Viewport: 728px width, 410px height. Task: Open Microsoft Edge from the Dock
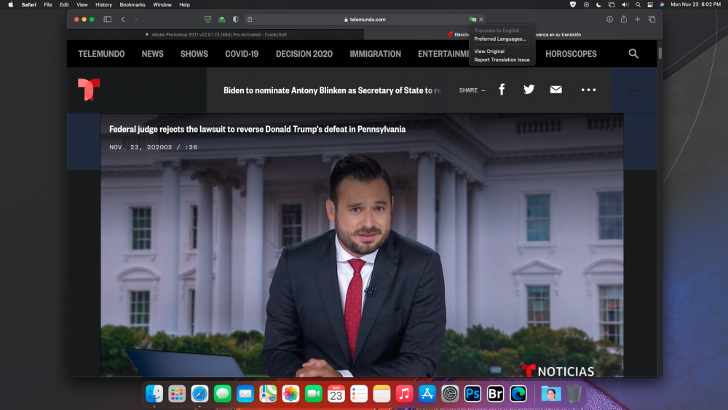pyautogui.click(x=518, y=394)
